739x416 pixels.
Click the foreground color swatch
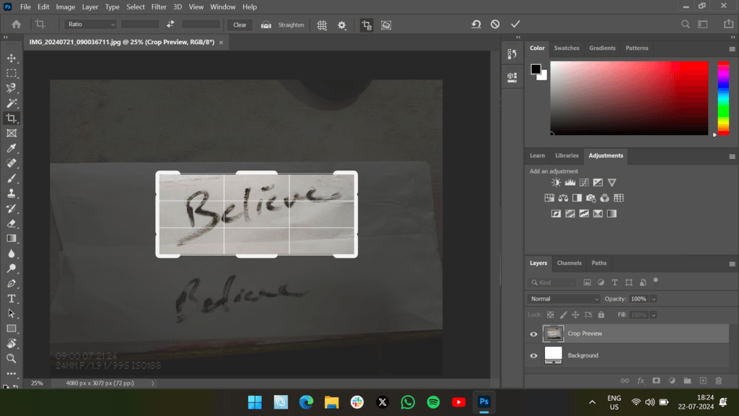535,69
